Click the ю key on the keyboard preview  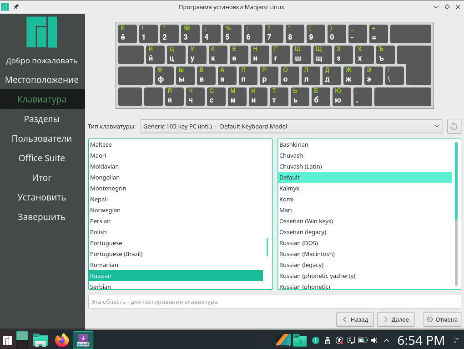(342, 97)
